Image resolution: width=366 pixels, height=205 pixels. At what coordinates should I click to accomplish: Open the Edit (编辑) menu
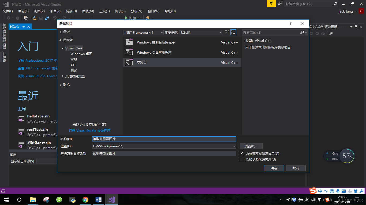click(x=23, y=11)
